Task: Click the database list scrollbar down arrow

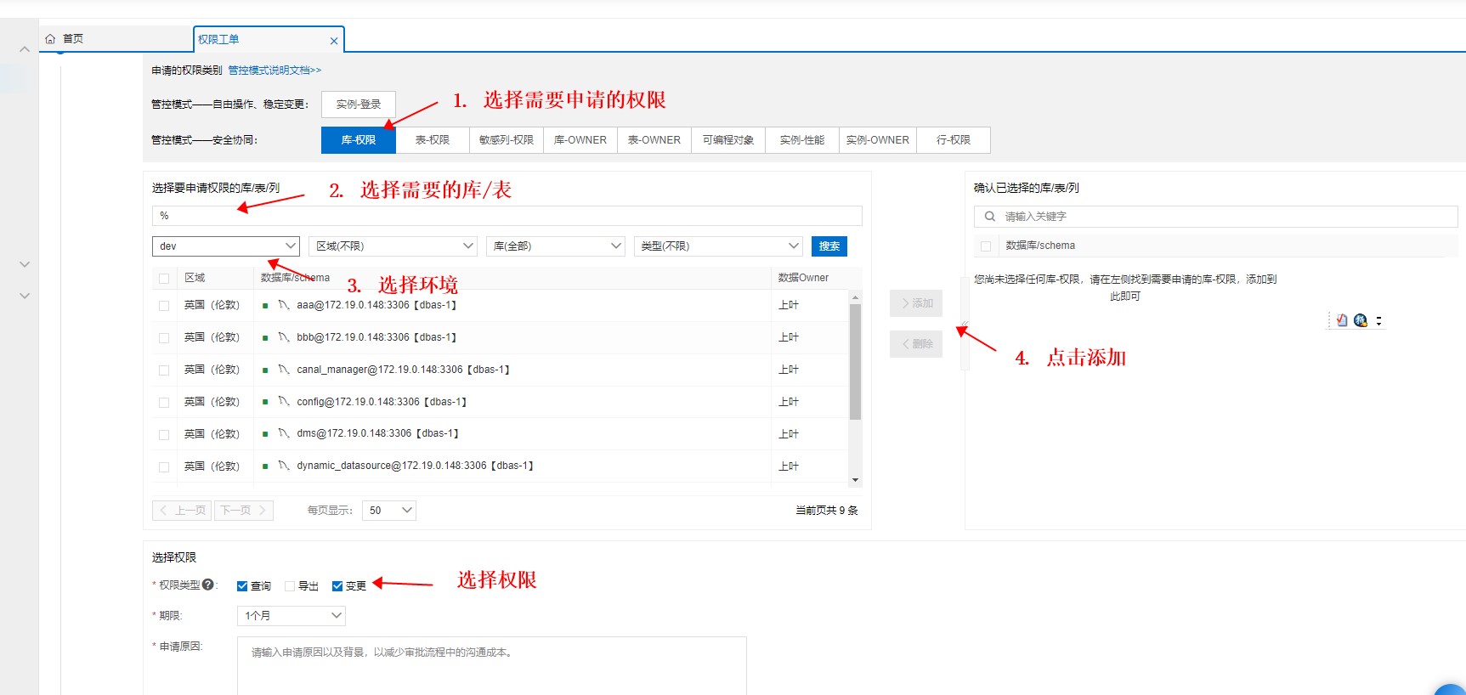Action: point(856,480)
